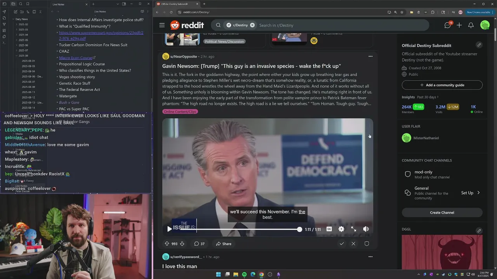Expand the 2025-02 folder
The image size is (497, 279).
pos(23,24)
